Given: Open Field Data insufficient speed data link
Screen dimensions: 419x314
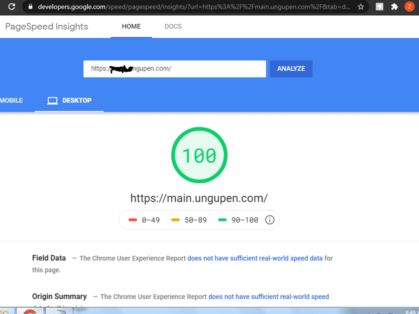Looking at the screenshot, I should [255, 258].
